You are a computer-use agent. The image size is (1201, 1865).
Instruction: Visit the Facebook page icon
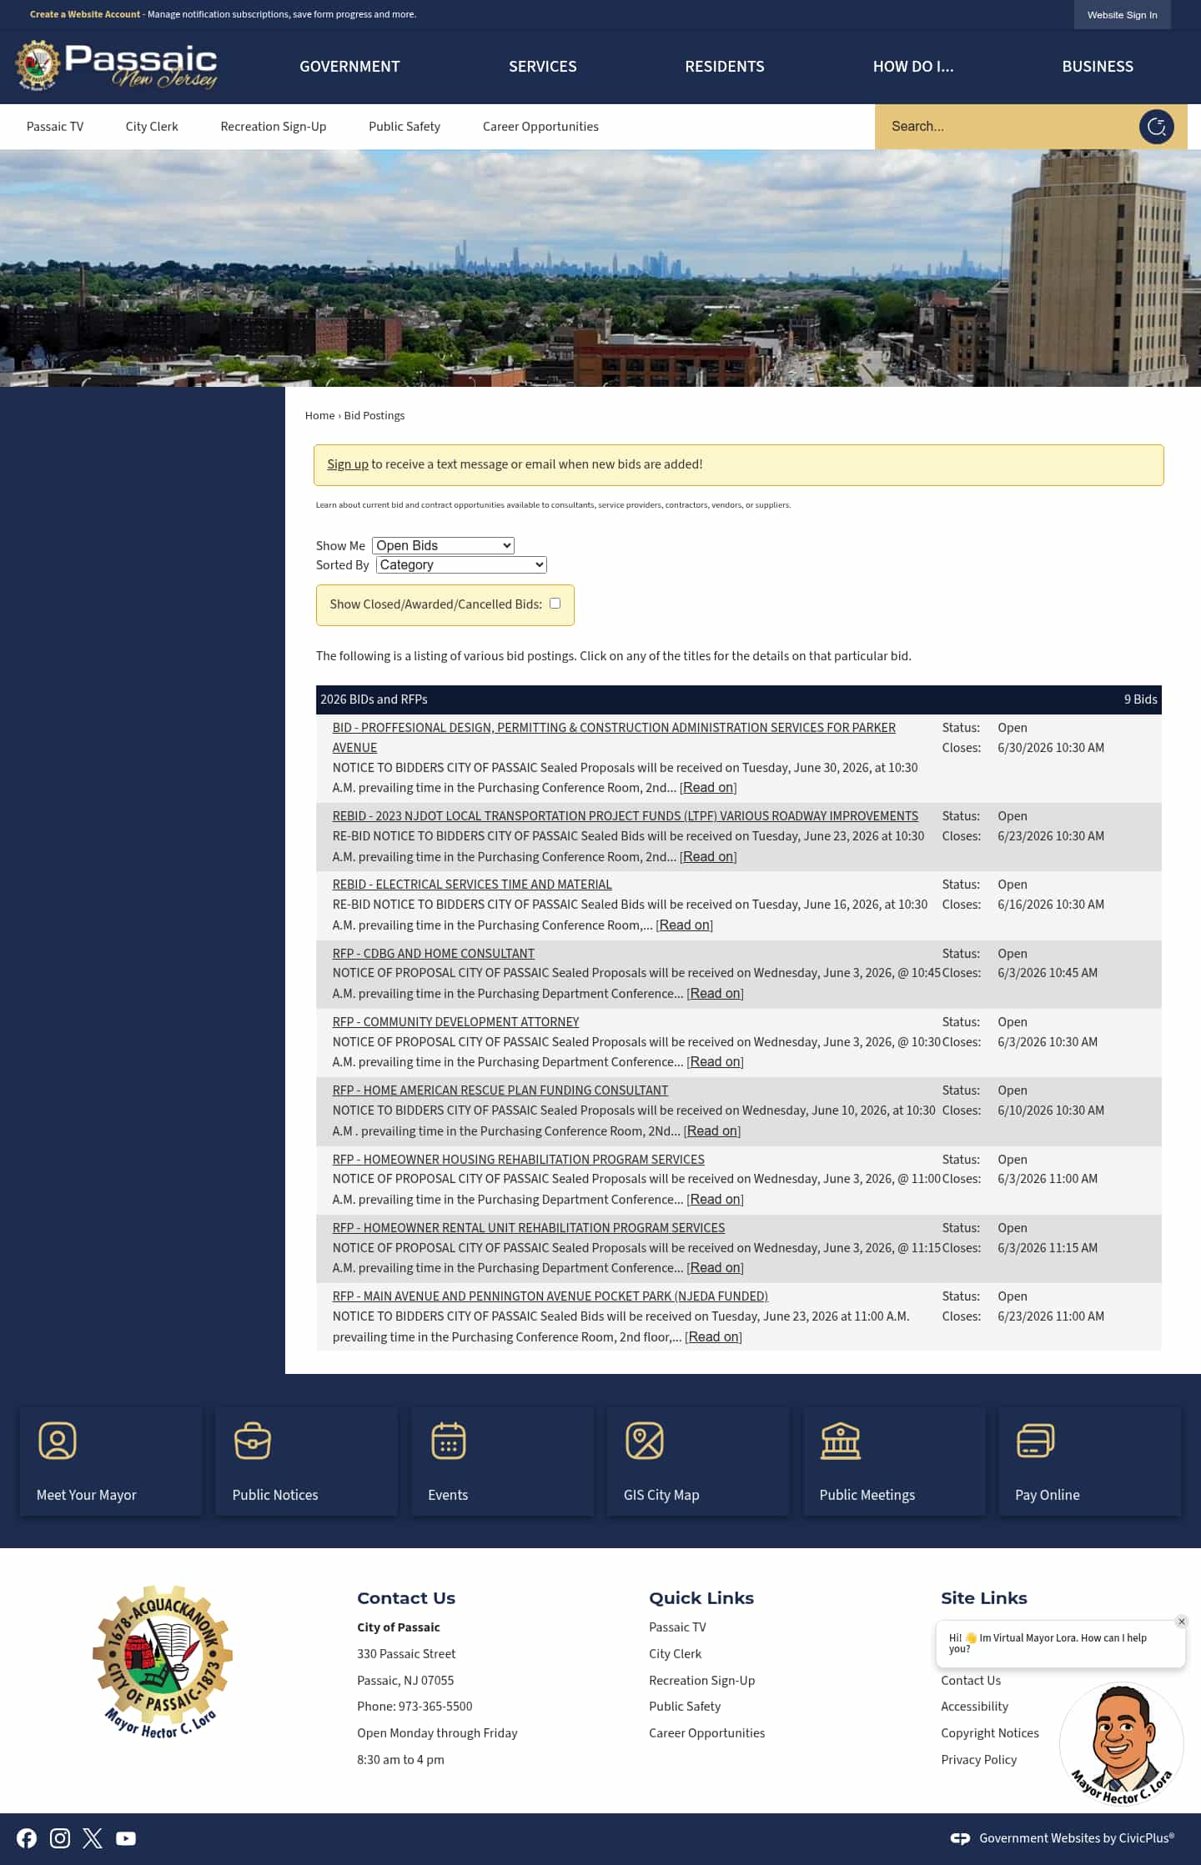point(27,1838)
